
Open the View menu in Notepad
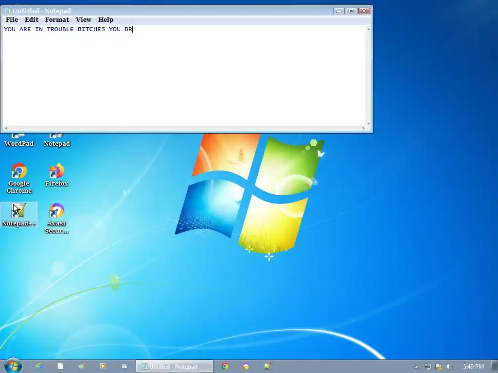click(84, 19)
